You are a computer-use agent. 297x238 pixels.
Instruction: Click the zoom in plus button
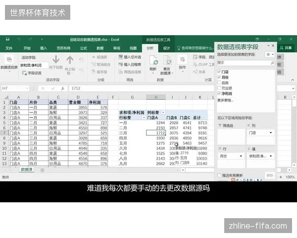(281, 177)
